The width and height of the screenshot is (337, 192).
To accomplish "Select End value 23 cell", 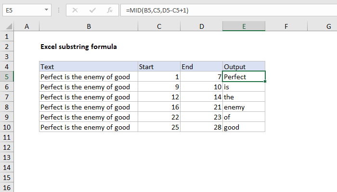I will 201,117.
